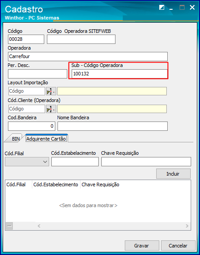Viewport: 200px width, 255px height.
Task: Click the Código field containing 00028
Action: tap(26, 39)
